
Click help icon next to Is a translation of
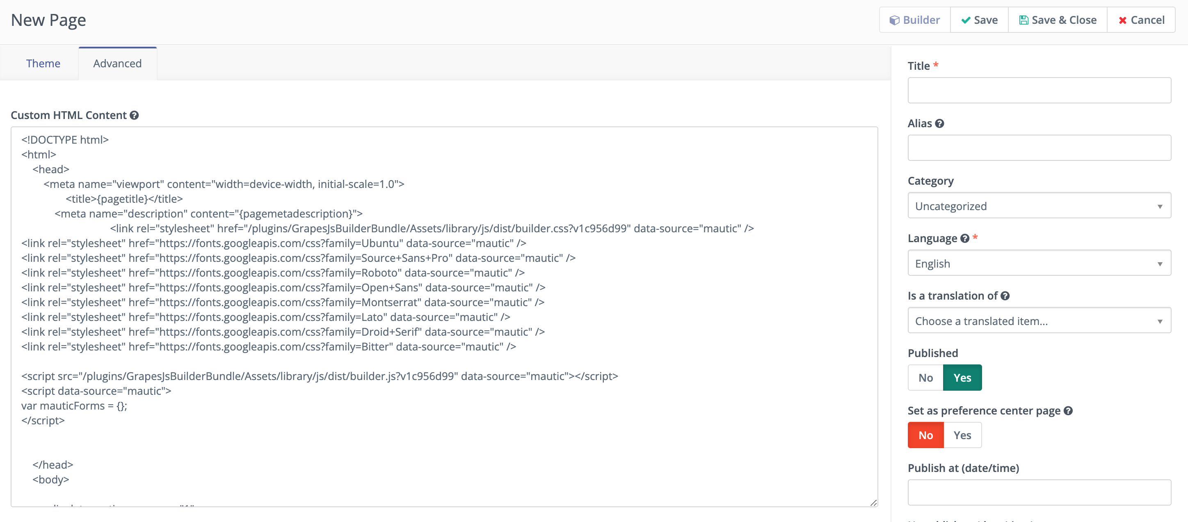[x=1005, y=296]
